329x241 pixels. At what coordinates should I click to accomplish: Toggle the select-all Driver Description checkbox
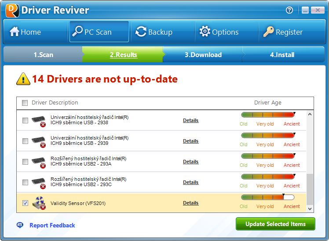click(x=25, y=103)
